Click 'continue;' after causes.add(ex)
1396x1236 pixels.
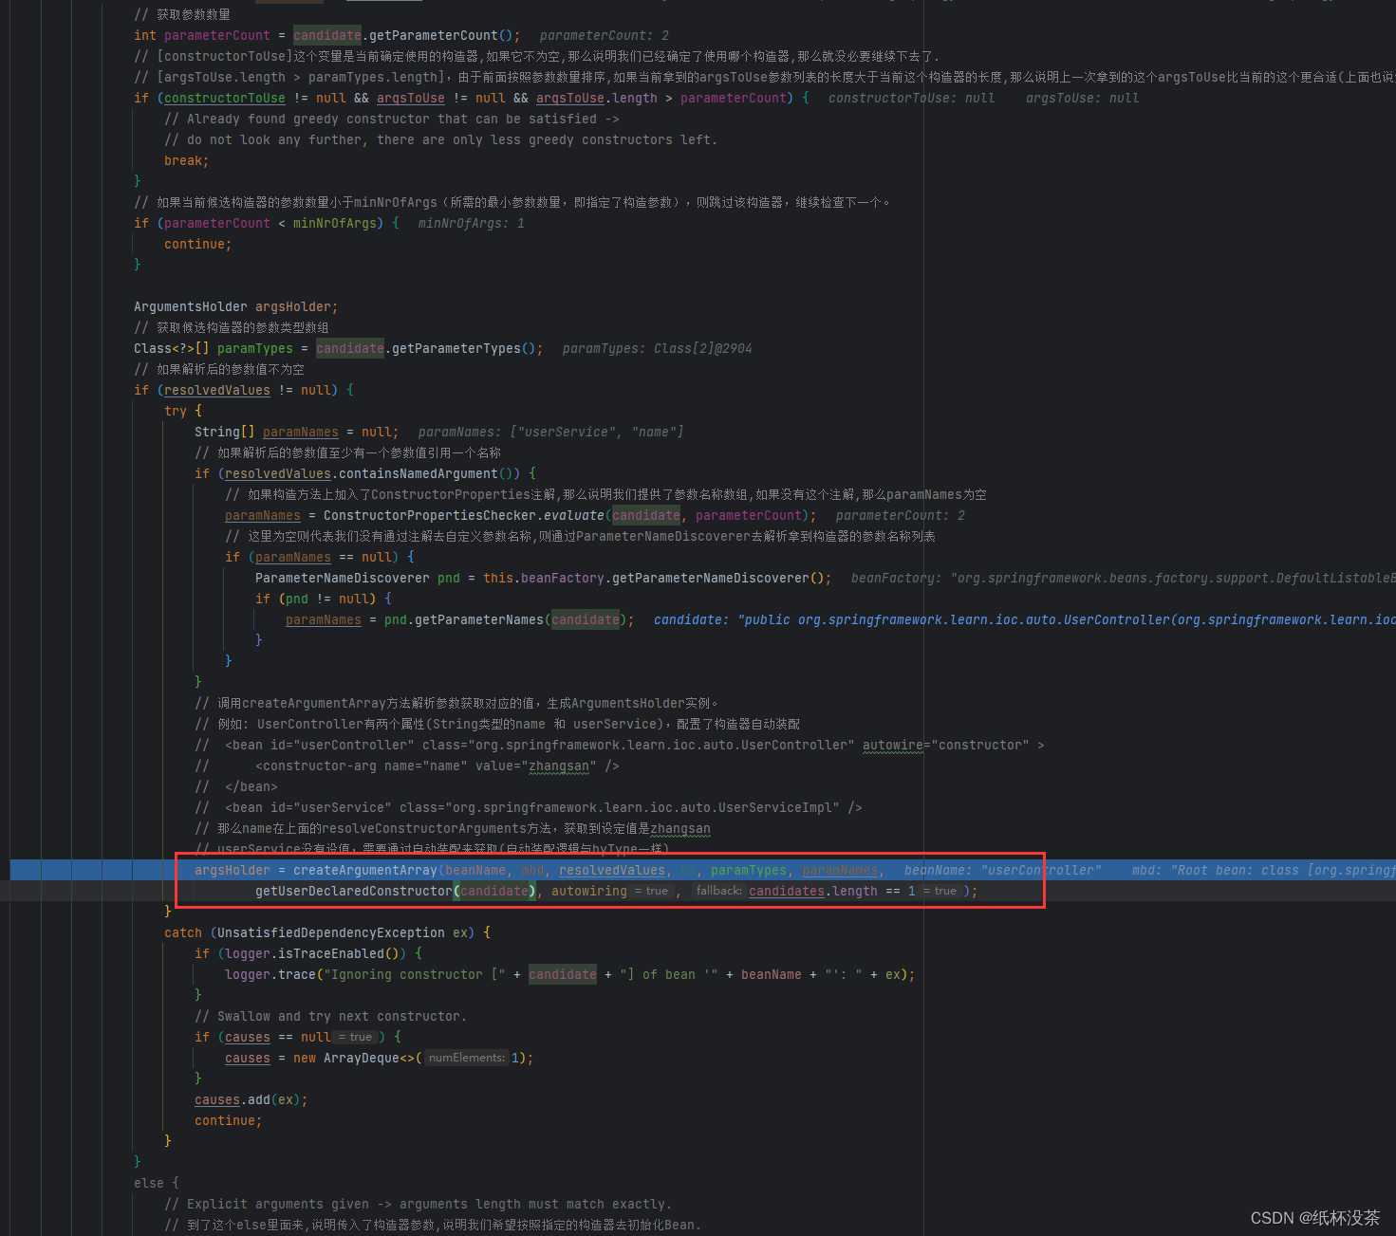pyautogui.click(x=228, y=1120)
